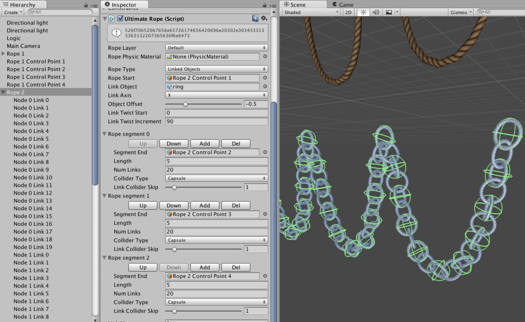Screen dimensions: 525x322
Task: Toggle scene lighting with the sun icon
Action: point(364,12)
